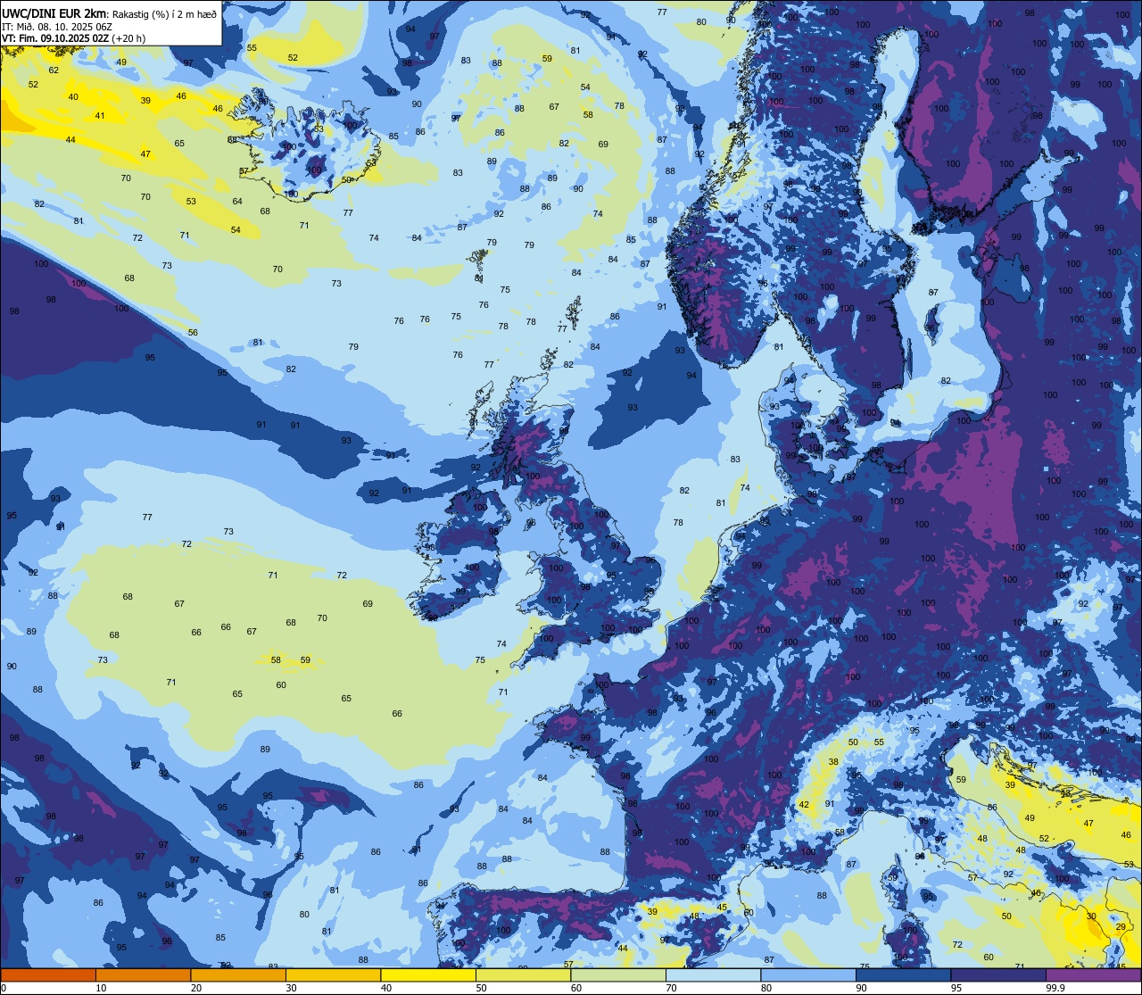This screenshot has width=1142, height=995.
Task: Click the medium blue 80–90 legend swatch
Action: [x=808, y=975]
